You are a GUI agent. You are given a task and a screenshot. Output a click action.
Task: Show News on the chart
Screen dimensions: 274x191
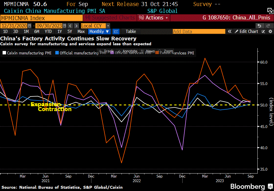[x=148, y=51]
